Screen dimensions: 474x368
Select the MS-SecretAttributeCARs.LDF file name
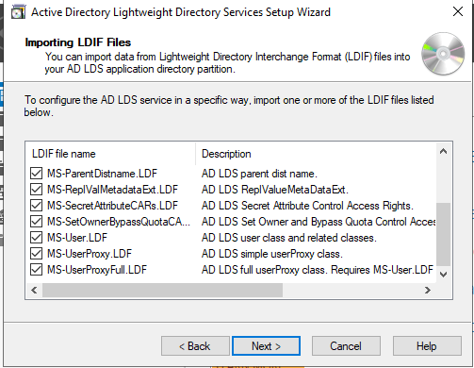pyautogui.click(x=112, y=206)
